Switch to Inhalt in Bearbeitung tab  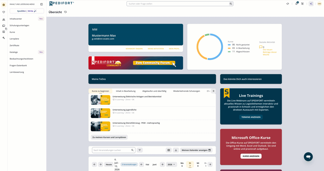point(126,91)
